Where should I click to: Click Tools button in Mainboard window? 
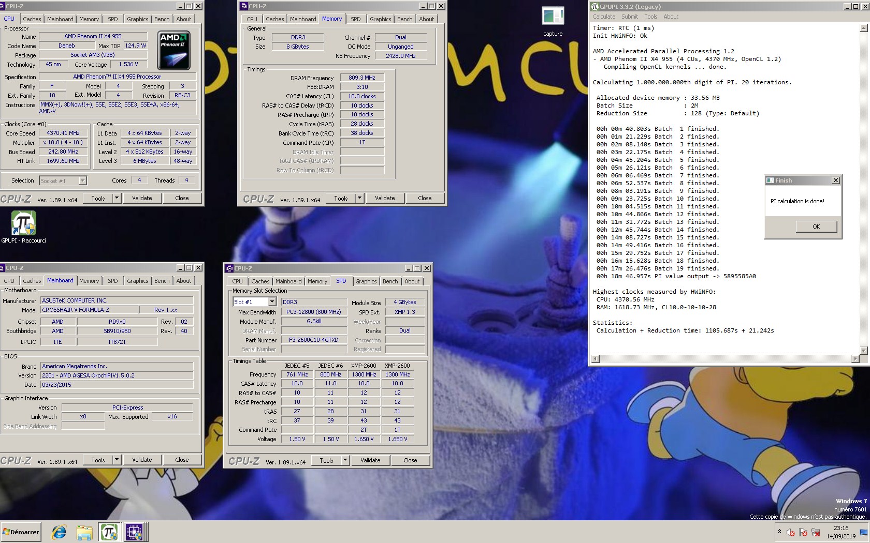click(98, 460)
